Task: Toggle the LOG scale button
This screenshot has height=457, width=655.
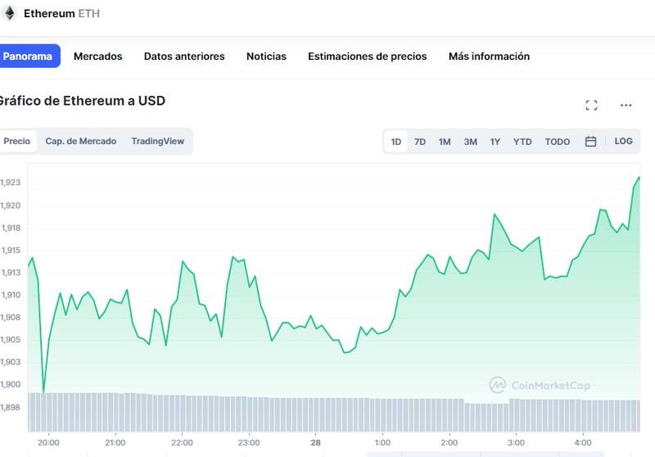Action: (623, 142)
